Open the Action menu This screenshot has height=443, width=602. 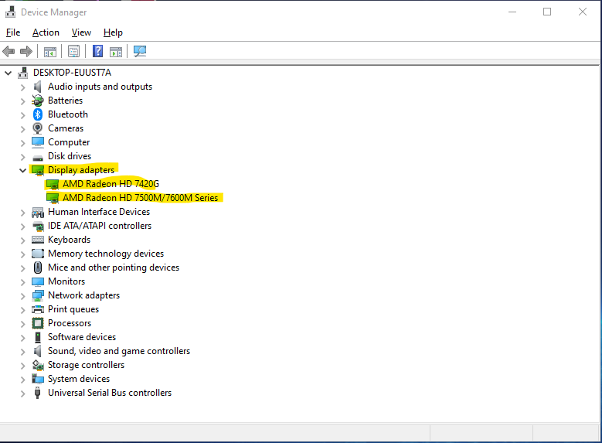click(46, 32)
